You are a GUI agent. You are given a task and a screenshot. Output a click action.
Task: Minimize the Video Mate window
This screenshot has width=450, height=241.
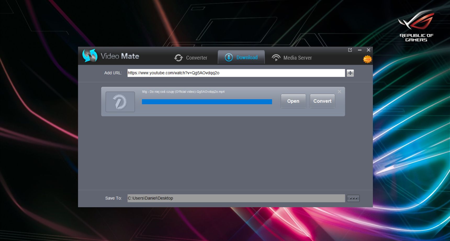[x=360, y=50]
